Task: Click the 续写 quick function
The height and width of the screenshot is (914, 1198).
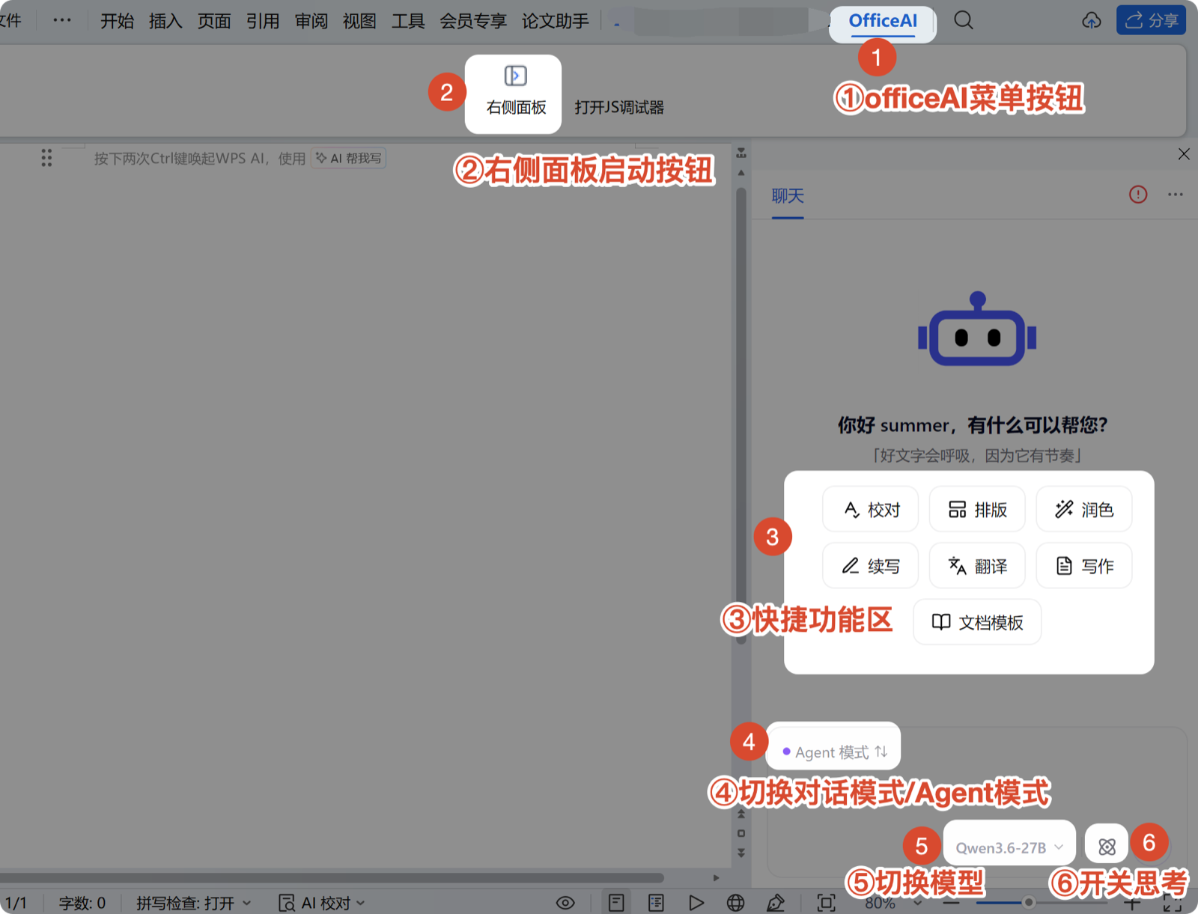Action: click(x=870, y=566)
